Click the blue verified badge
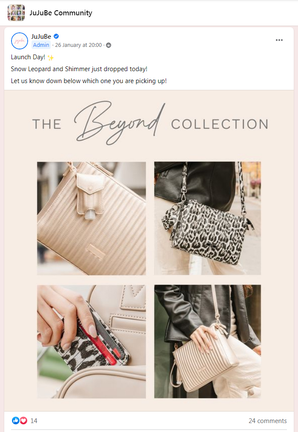The width and height of the screenshot is (298, 432). (56, 36)
